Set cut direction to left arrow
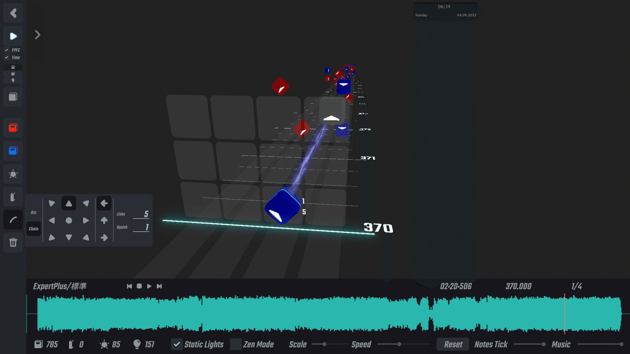The image size is (630, 354). pos(51,221)
